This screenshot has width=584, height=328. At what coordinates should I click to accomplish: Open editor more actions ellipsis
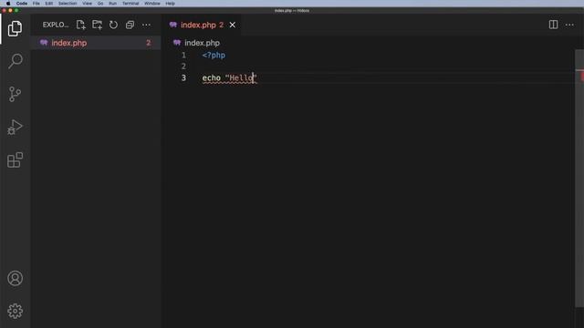[x=569, y=25]
